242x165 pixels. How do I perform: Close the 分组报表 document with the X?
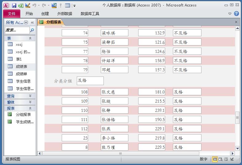(236, 22)
